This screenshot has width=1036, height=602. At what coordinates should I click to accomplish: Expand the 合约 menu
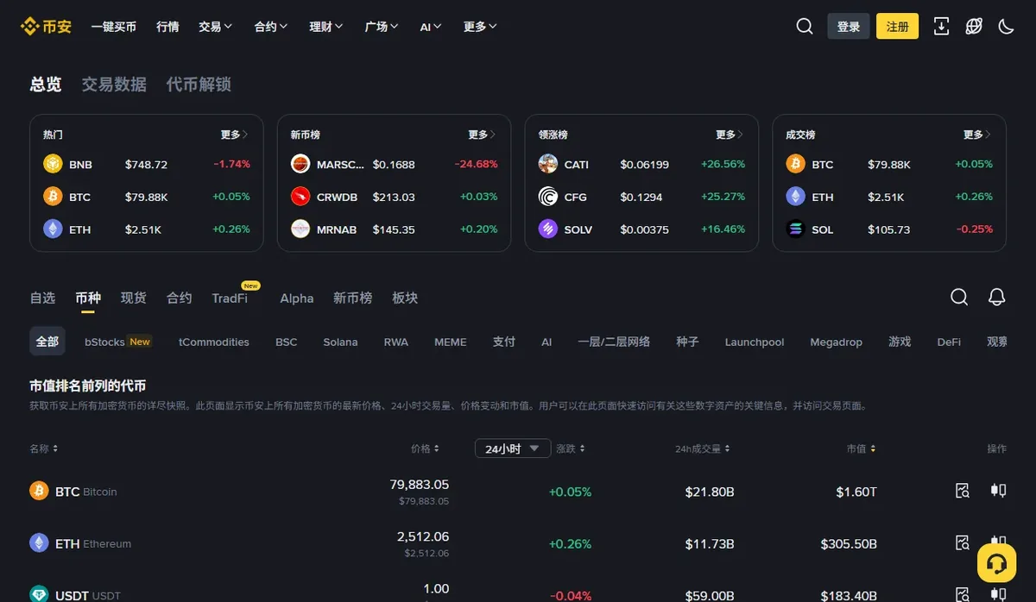point(271,27)
